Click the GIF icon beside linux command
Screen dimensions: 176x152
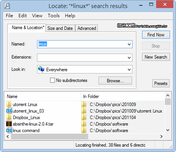(9, 130)
